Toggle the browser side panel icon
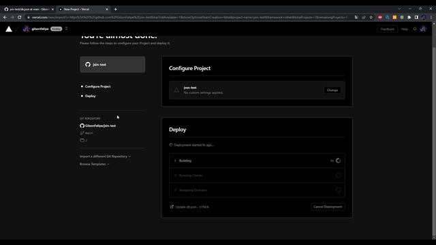The width and height of the screenshot is (436, 245). pos(416,17)
